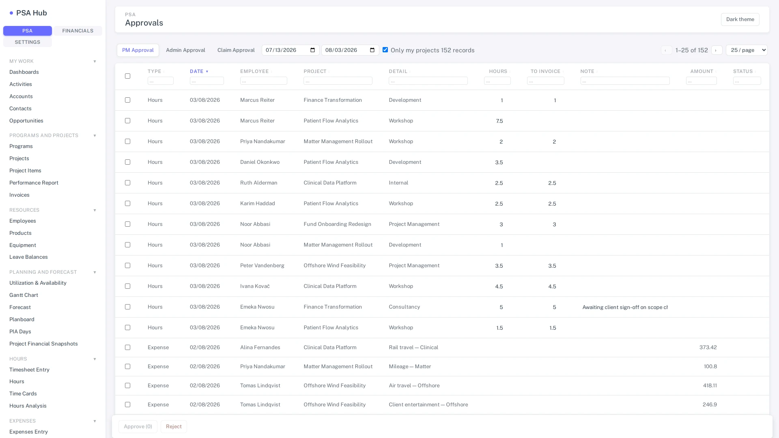779x438 pixels.
Task: Click the STATUS column filter field
Action: (x=747, y=81)
